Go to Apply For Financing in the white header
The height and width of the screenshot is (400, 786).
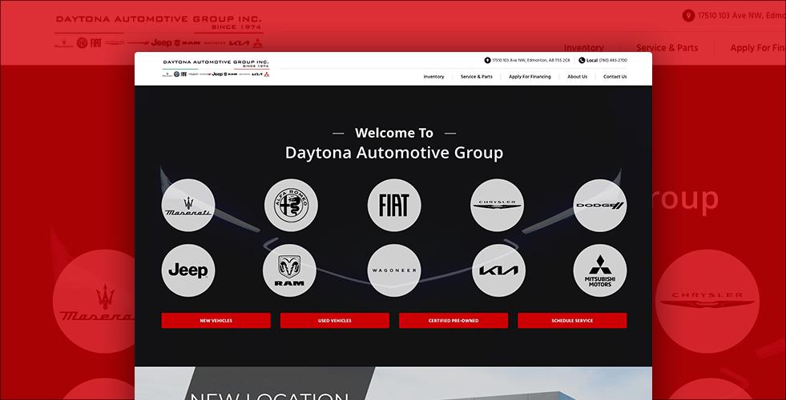[530, 77]
